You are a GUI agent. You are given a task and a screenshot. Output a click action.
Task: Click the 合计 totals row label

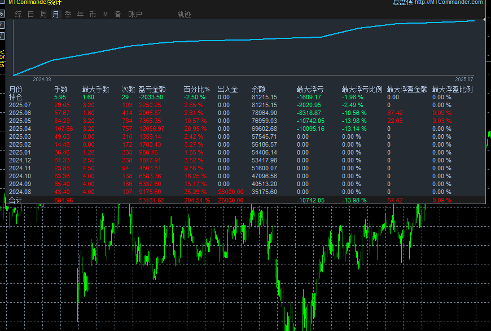(15, 200)
